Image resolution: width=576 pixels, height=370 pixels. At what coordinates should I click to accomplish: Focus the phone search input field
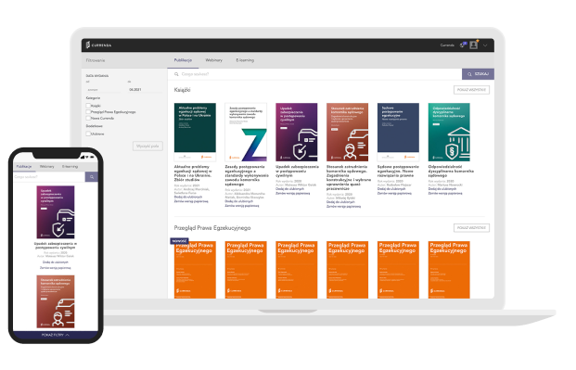(x=49, y=177)
